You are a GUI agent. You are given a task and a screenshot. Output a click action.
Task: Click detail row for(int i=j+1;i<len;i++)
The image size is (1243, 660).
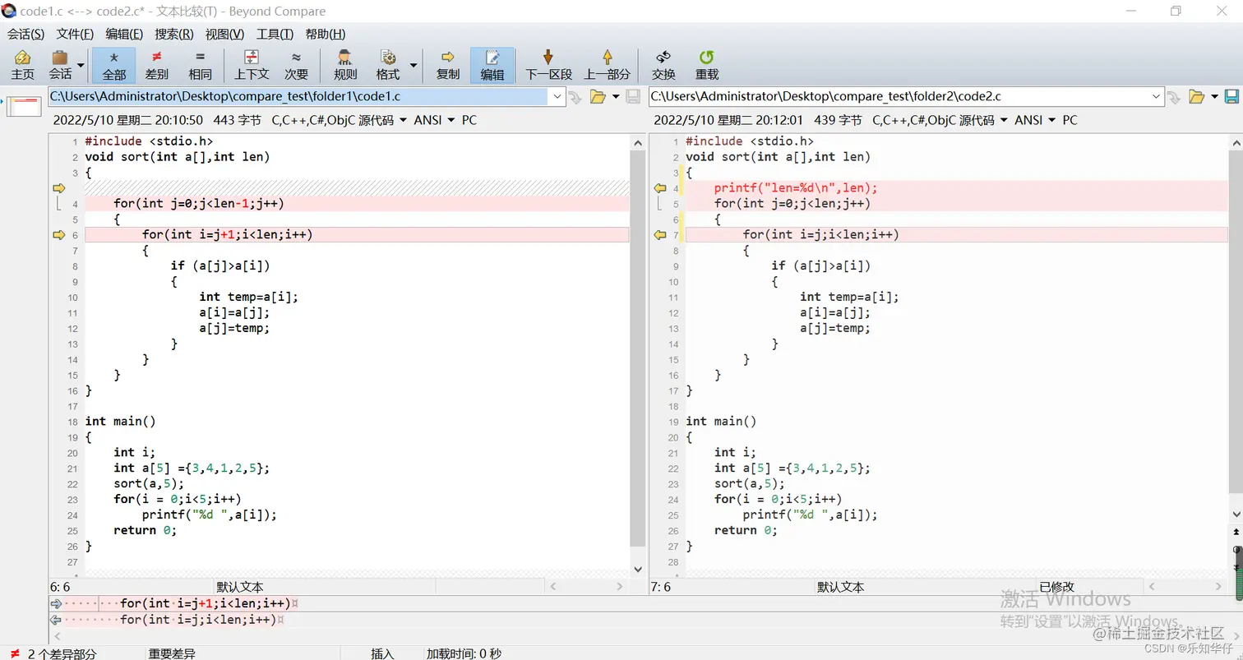pyautogui.click(x=206, y=603)
